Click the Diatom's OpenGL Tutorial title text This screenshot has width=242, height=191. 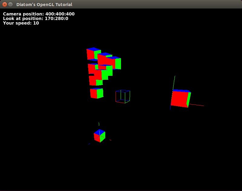(44, 5)
